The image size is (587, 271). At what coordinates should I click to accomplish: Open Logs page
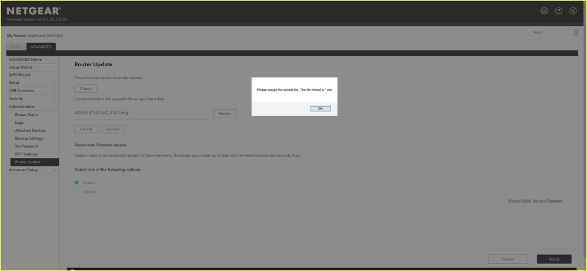click(x=19, y=123)
